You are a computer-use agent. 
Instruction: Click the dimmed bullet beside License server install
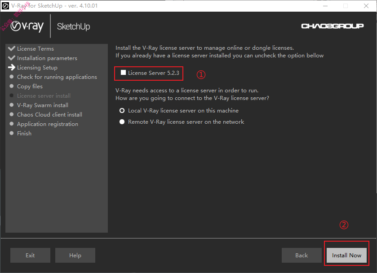pos(12,95)
